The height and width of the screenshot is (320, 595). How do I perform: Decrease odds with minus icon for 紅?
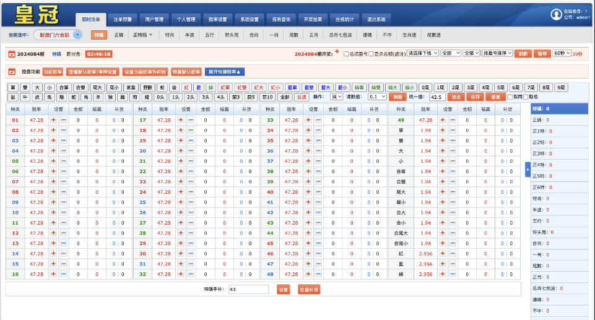click(x=452, y=254)
